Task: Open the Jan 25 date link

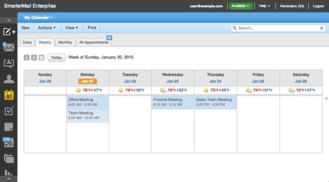Action: [x=258, y=81]
